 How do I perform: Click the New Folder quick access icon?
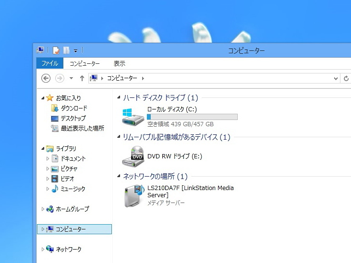(66, 50)
